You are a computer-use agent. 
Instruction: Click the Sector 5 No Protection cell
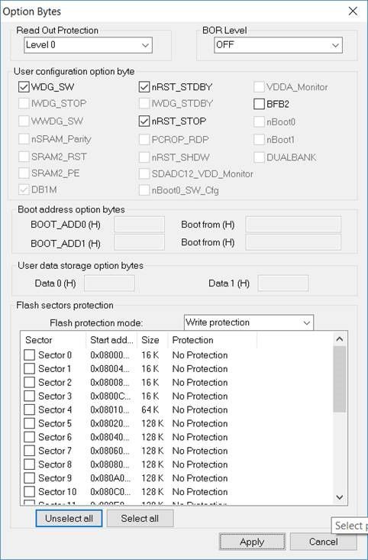click(x=200, y=423)
